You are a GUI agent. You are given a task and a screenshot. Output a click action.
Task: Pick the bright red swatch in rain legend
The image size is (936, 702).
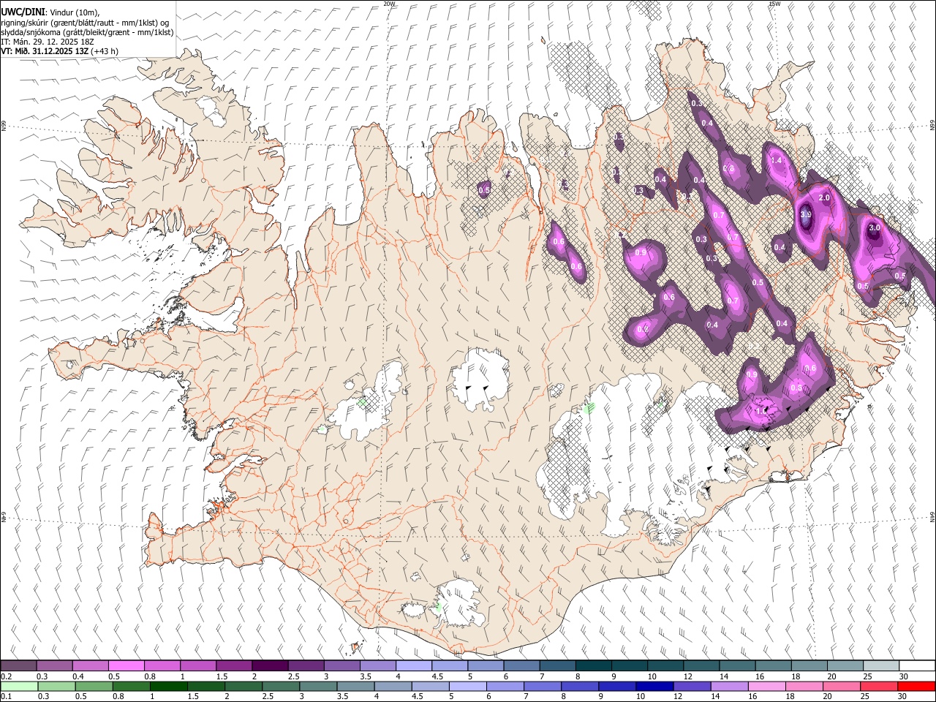[x=916, y=686]
